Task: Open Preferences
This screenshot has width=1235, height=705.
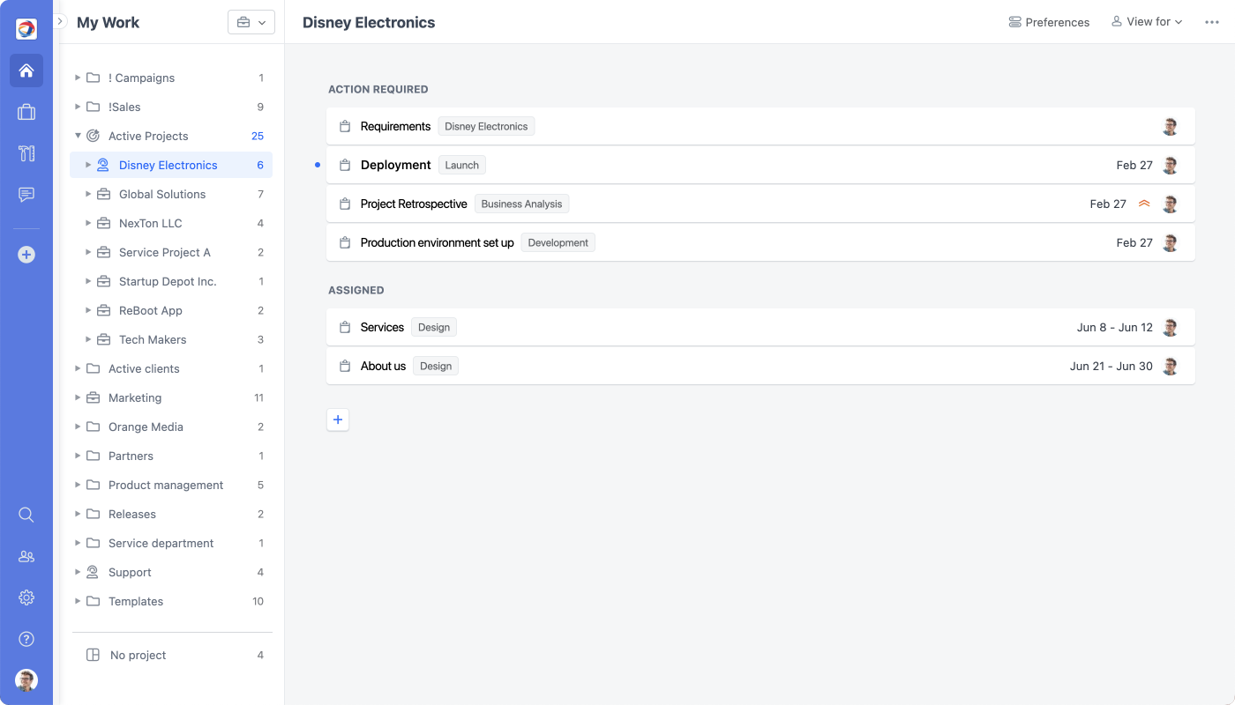Action: pyautogui.click(x=1049, y=22)
